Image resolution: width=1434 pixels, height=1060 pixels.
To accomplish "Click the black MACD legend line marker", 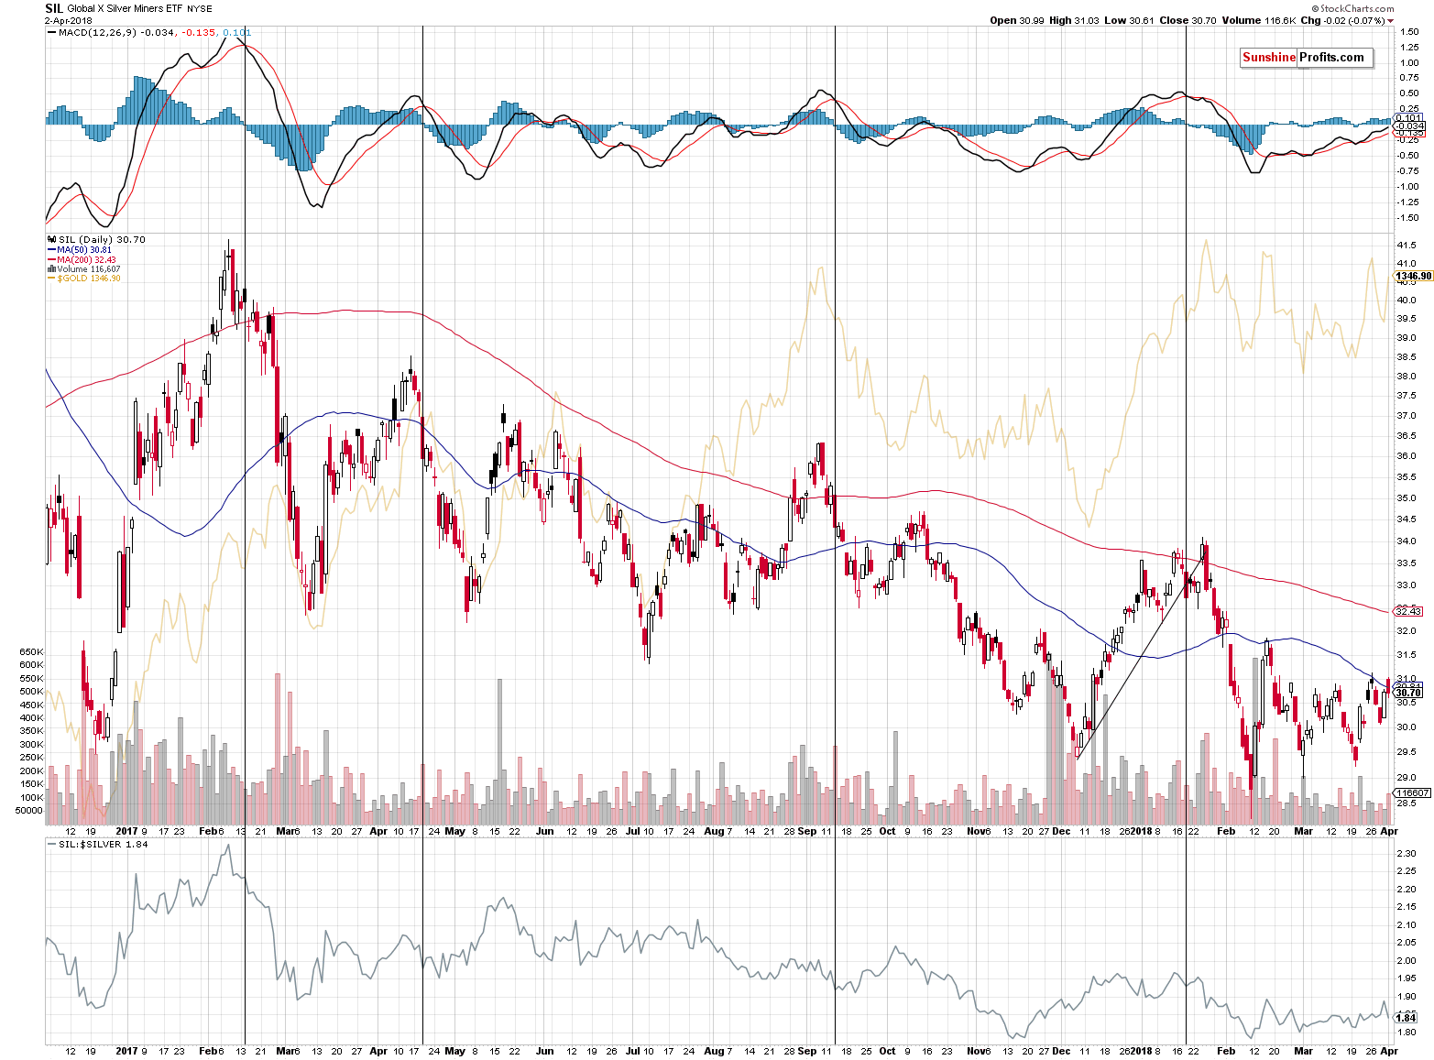I will 51,33.
